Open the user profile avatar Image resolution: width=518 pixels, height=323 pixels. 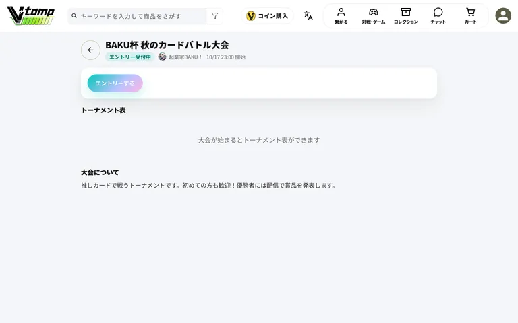click(503, 16)
